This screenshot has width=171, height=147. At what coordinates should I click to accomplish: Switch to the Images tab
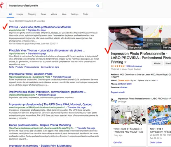coord(20,14)
